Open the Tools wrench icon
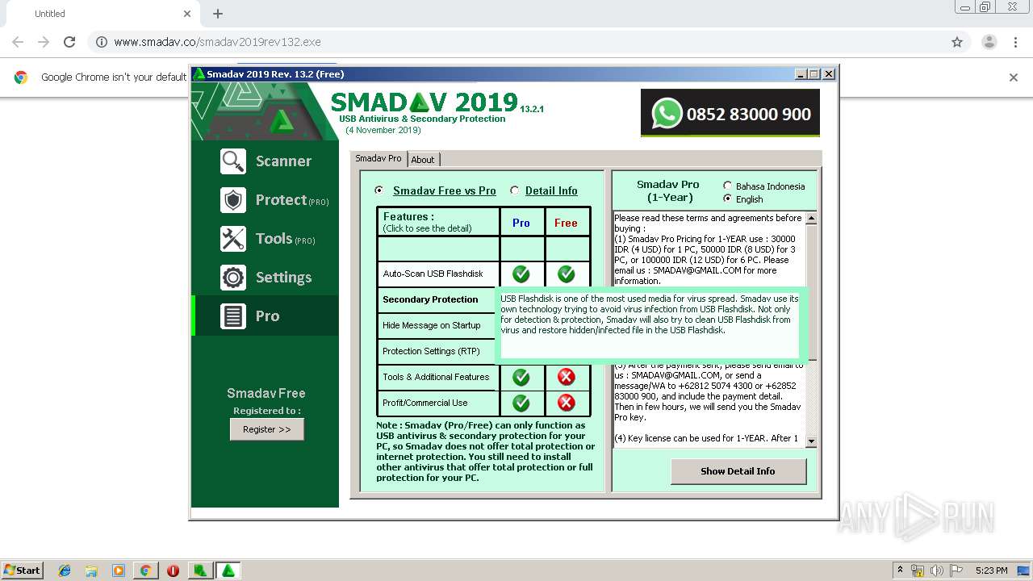 tap(233, 239)
